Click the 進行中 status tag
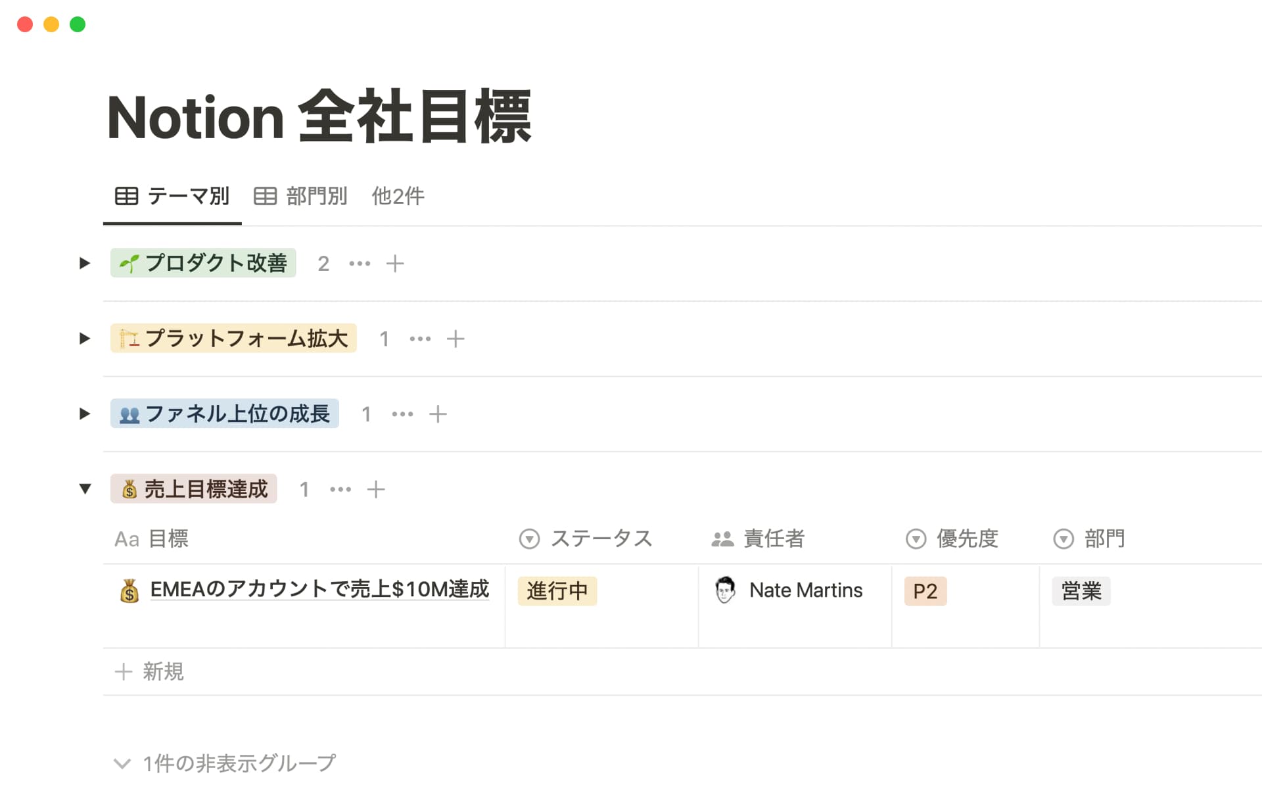This screenshot has width=1262, height=789. pos(557,591)
